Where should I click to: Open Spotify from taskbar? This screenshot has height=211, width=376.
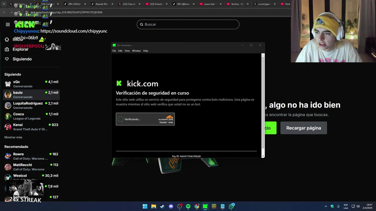[x=188, y=206]
